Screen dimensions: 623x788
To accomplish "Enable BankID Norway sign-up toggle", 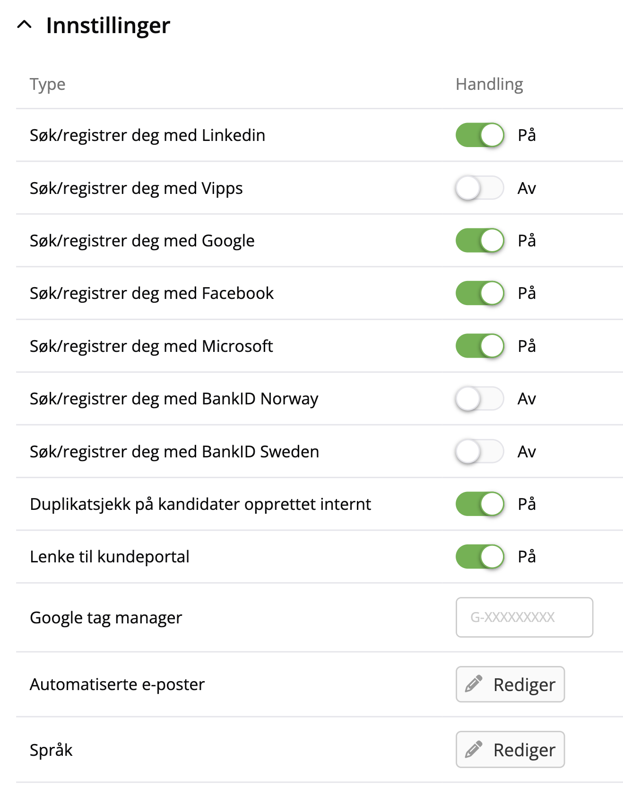I will (x=480, y=399).
